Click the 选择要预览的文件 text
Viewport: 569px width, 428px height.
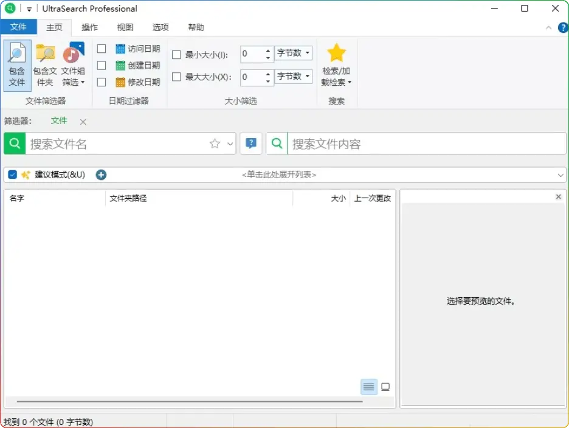click(480, 301)
